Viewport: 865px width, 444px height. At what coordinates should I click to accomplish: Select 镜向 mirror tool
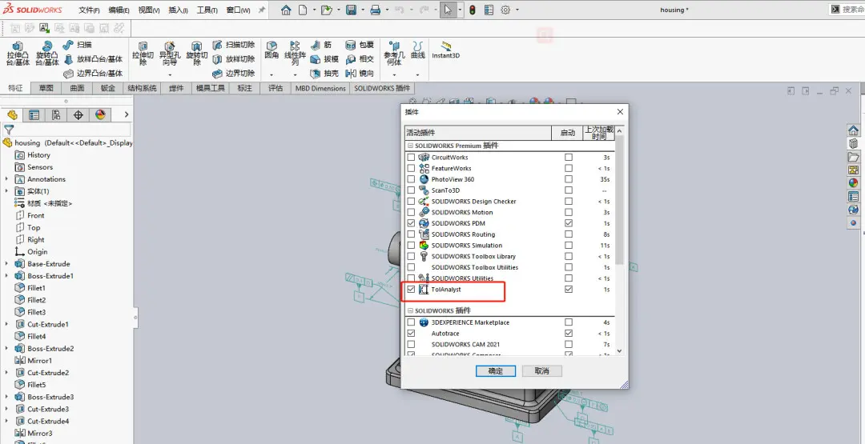tap(360, 74)
